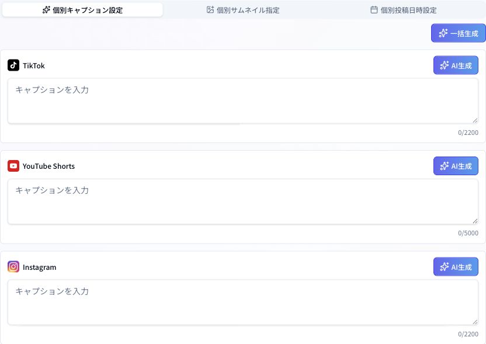Screen dimensions: 486x344
Task: Focus the YouTube Shorts caption input field
Action: 243,201
